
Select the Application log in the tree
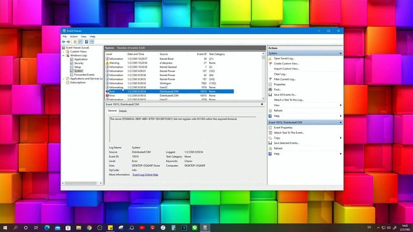[x=81, y=59]
